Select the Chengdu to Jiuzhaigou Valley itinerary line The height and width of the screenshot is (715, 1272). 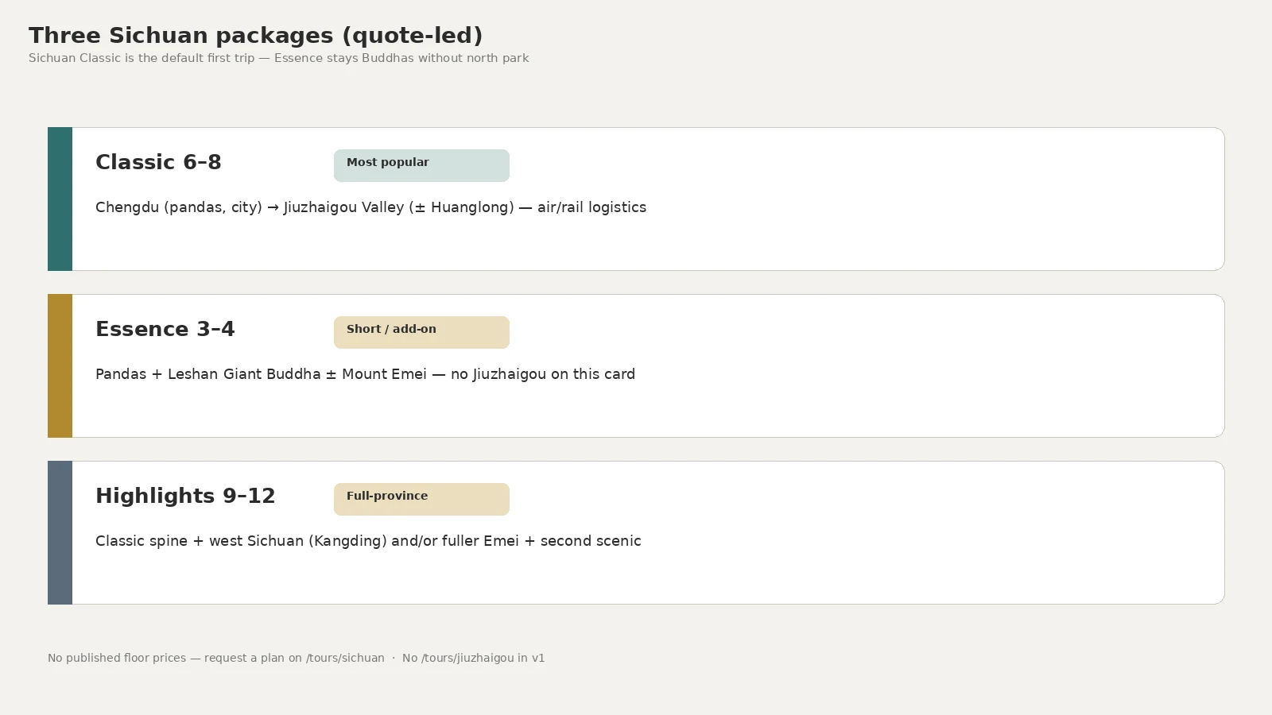pyautogui.click(x=370, y=207)
